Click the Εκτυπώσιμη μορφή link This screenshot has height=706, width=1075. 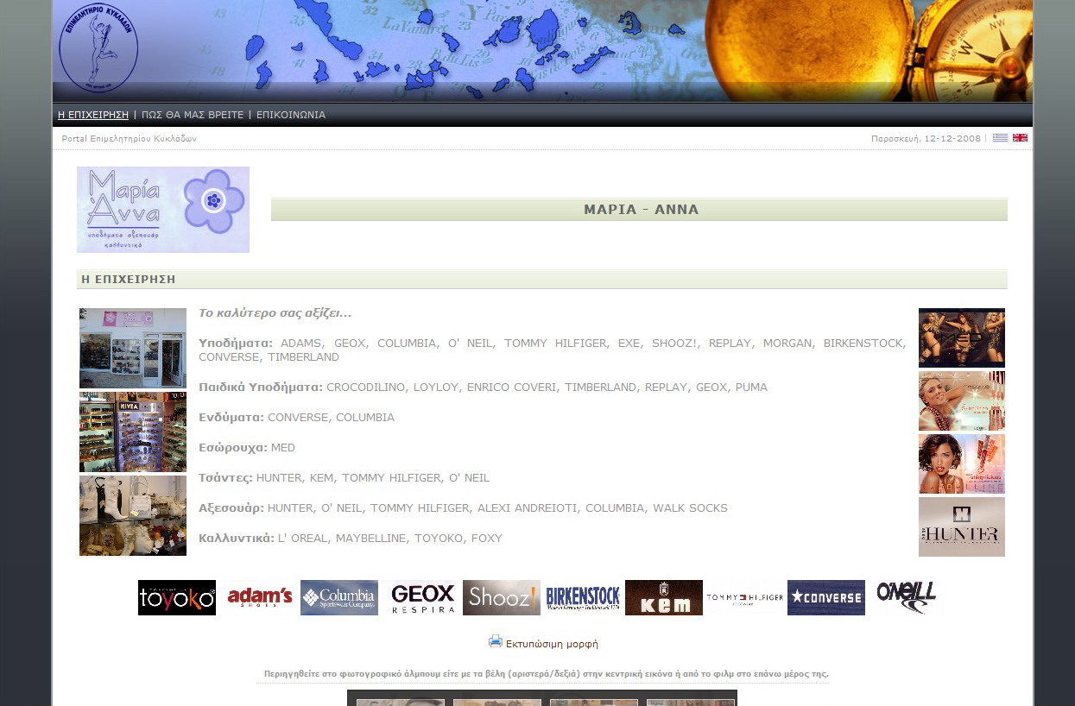pos(552,644)
